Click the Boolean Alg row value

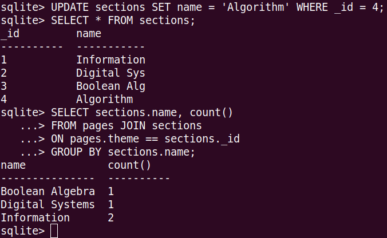pos(110,86)
